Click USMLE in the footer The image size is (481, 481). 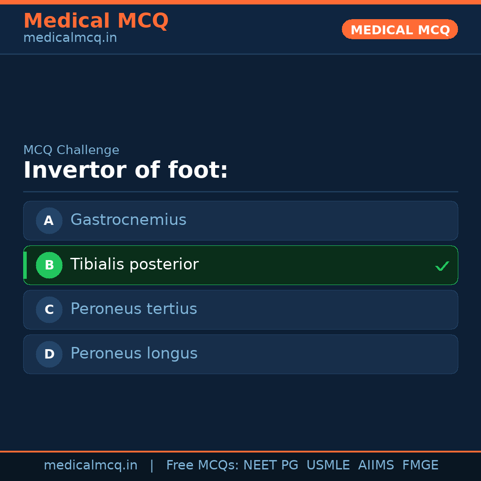pyautogui.click(x=328, y=465)
